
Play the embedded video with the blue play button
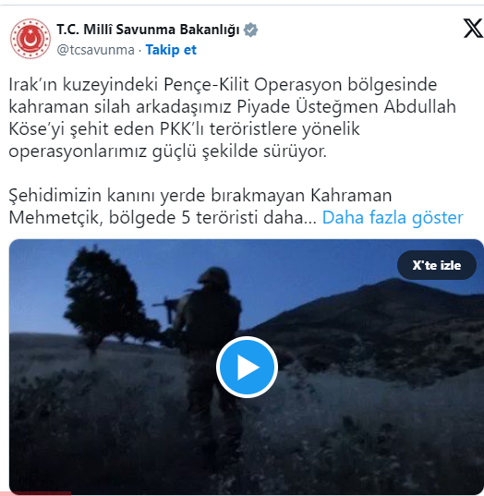(x=247, y=367)
